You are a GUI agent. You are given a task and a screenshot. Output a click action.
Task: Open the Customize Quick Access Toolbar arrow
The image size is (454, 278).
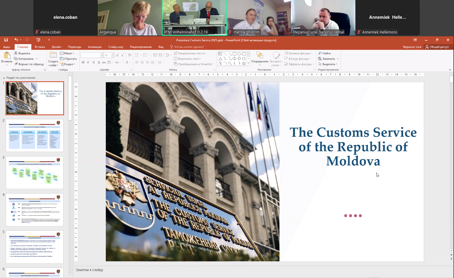click(x=49, y=40)
